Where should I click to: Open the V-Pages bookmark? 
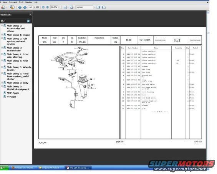(x=12, y=97)
